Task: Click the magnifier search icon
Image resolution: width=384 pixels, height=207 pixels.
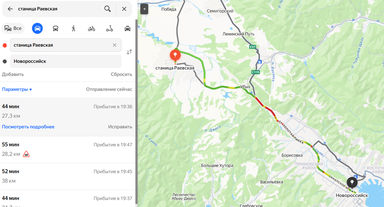Action: point(108,9)
